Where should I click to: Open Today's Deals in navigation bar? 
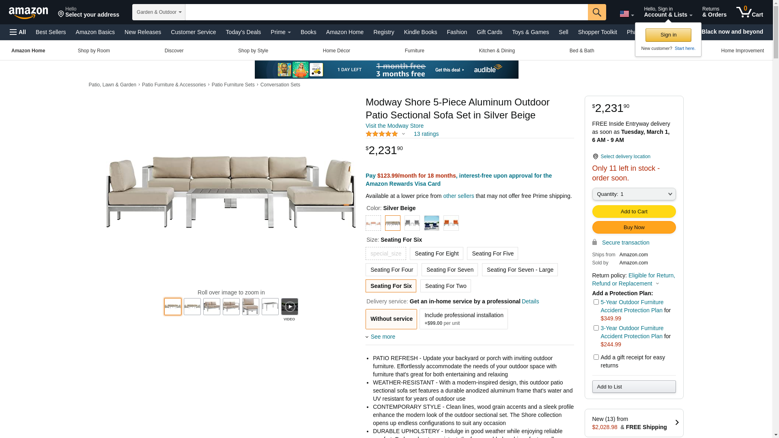tap(243, 32)
